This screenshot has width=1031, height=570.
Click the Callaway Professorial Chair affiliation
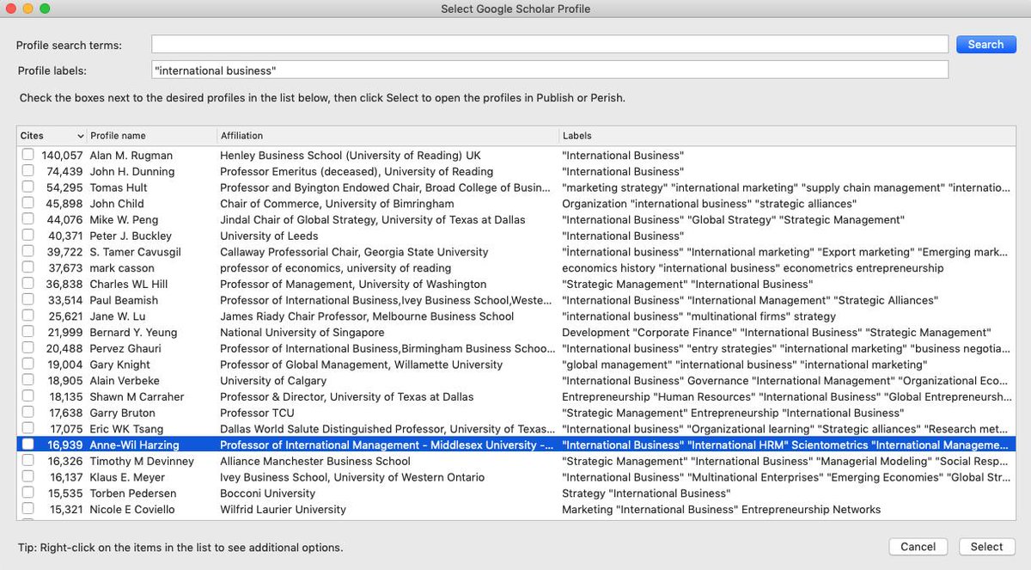tap(354, 252)
